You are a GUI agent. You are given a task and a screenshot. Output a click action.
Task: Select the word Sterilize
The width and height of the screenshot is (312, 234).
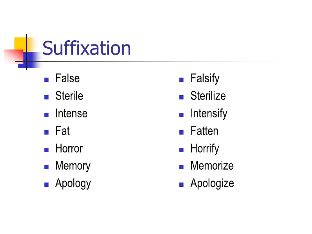[208, 96]
